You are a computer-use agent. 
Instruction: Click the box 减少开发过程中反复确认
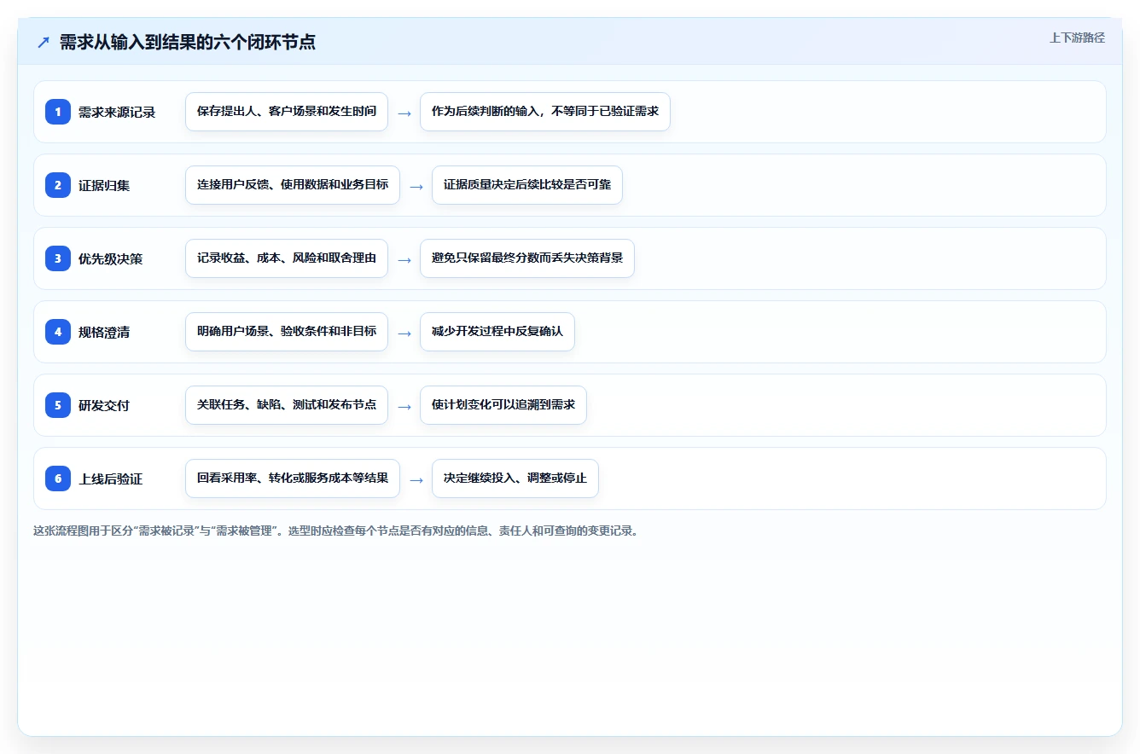[497, 332]
